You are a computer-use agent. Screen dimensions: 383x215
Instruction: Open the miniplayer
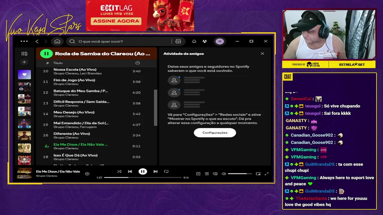(258, 174)
